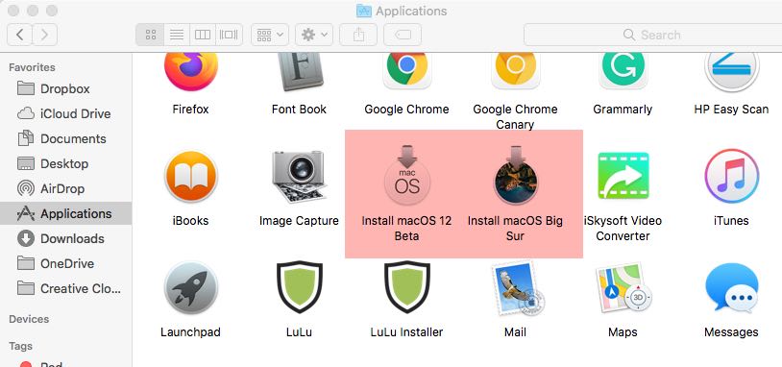Click the Devices section header
782x367 pixels.
(29, 319)
